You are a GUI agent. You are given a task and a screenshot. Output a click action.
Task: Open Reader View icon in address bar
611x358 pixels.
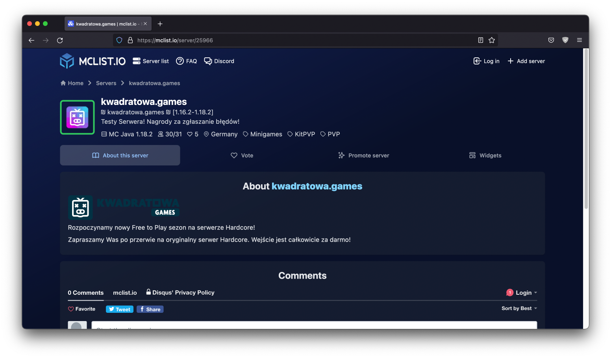tap(481, 40)
